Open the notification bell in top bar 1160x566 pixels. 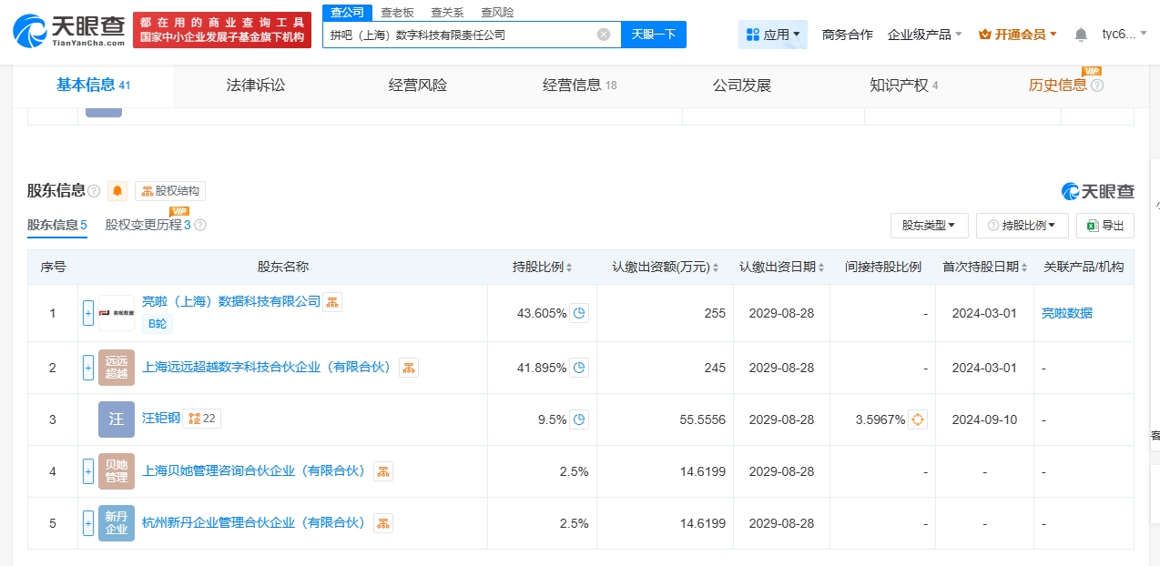point(1081,35)
